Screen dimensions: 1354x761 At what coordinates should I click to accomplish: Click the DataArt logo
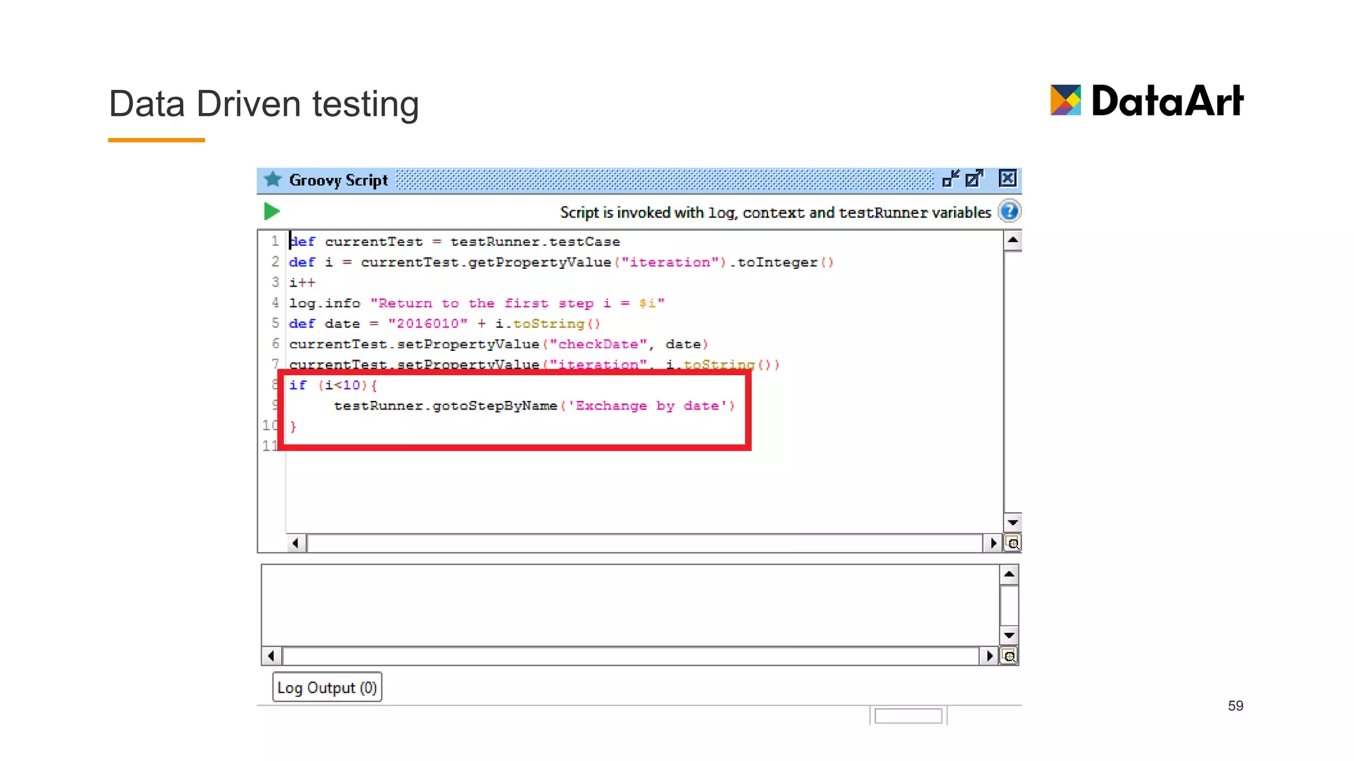(x=1146, y=101)
